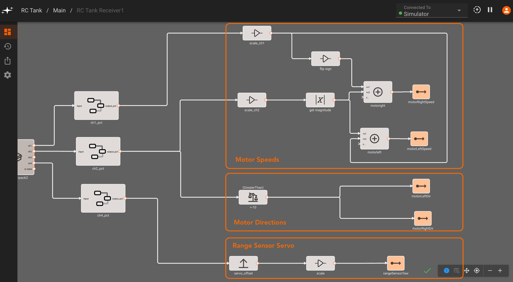Pause the running program
The height and width of the screenshot is (282, 513).
pos(490,10)
